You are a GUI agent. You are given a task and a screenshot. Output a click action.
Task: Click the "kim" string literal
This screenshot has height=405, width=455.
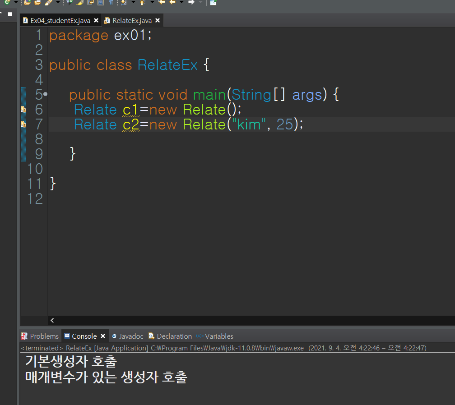point(249,124)
